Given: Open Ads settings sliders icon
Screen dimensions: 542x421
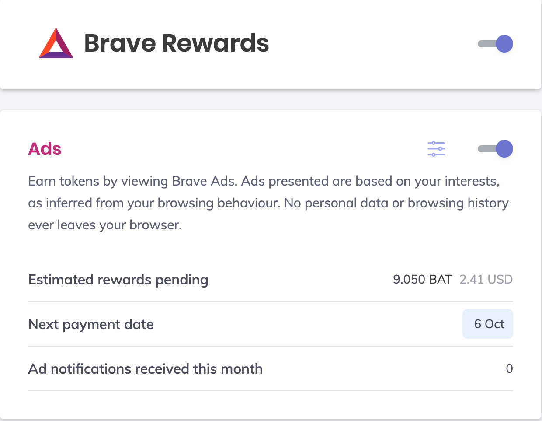Looking at the screenshot, I should (x=436, y=149).
